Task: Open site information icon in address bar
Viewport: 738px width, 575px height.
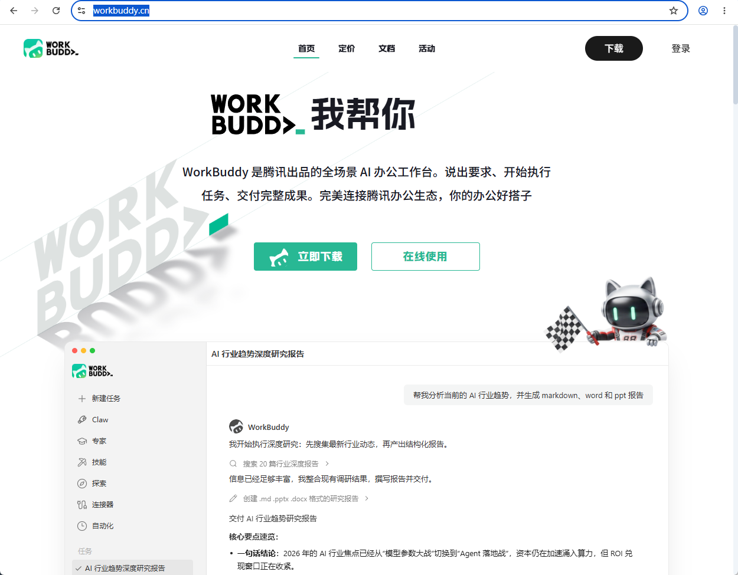Action: tap(81, 11)
